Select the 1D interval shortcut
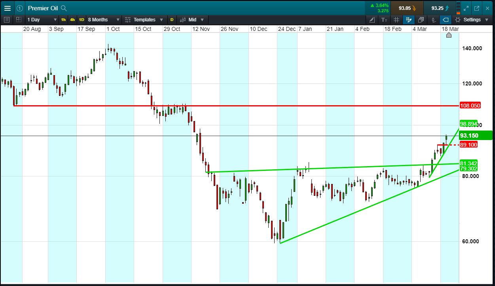 tap(82, 19)
